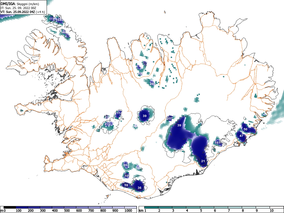Click the pale swatch between 900 and 1000 metres
The image size is (284, 213).
[118, 207]
